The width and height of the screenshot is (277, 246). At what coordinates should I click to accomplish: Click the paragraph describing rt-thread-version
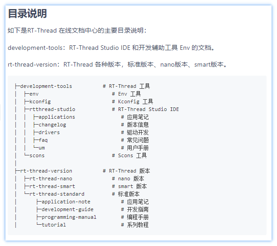click(x=117, y=64)
